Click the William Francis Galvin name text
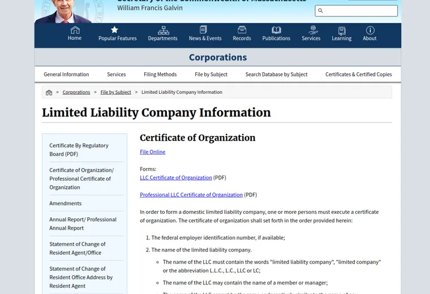The image size is (430, 294). [150, 8]
